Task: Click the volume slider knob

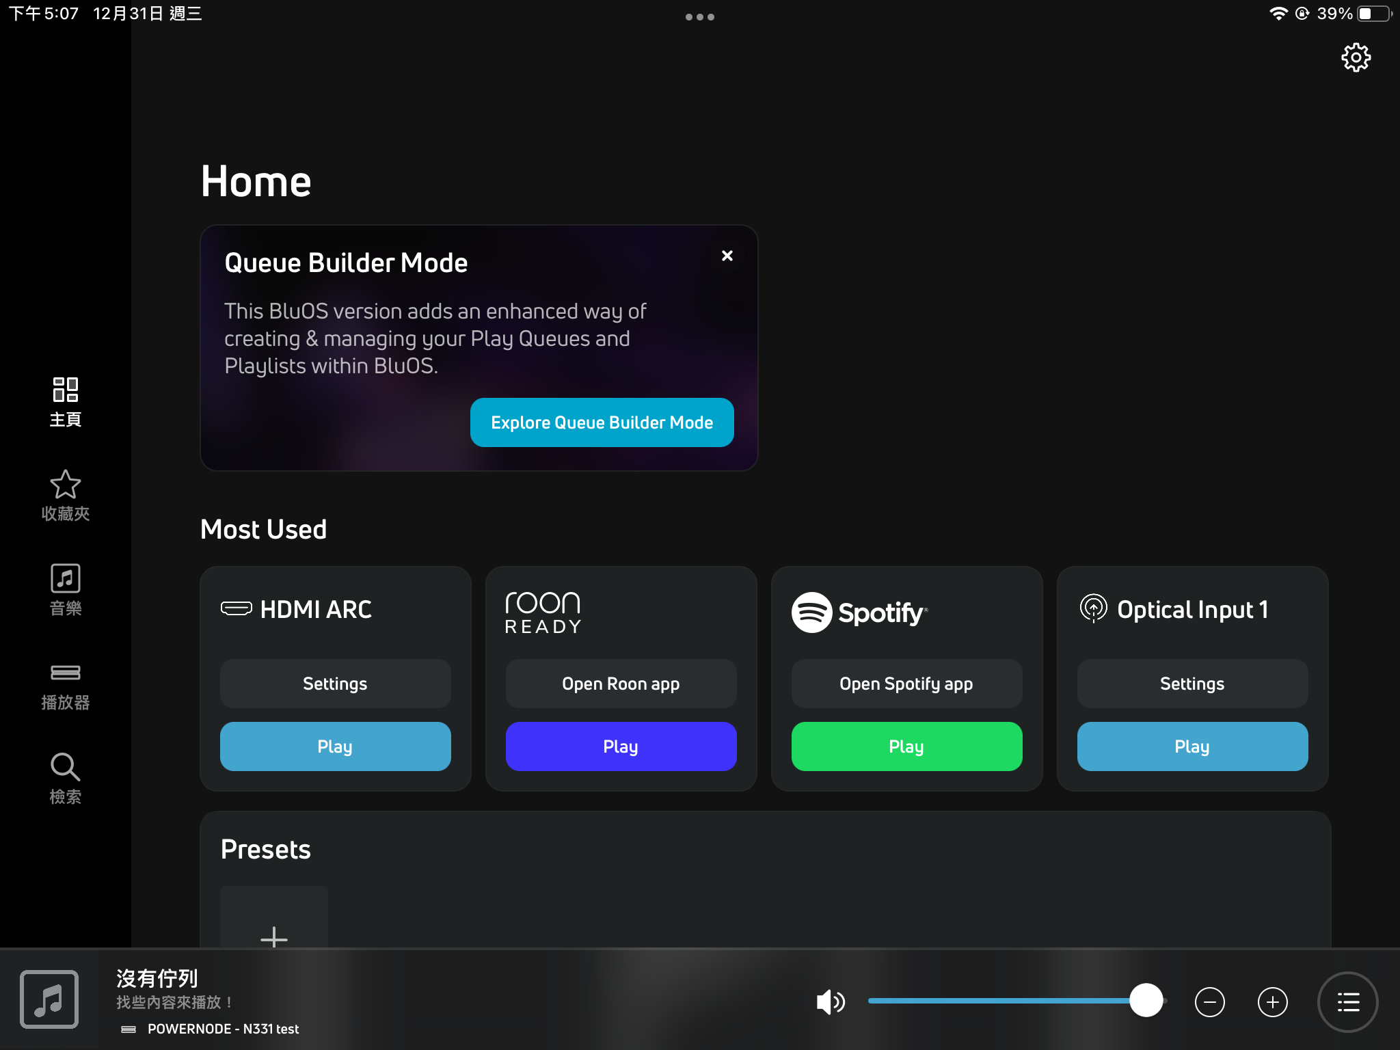Action: coord(1146,1001)
